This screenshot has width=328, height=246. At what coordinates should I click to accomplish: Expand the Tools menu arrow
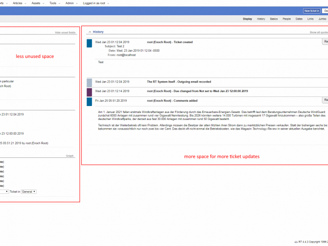point(59,3)
